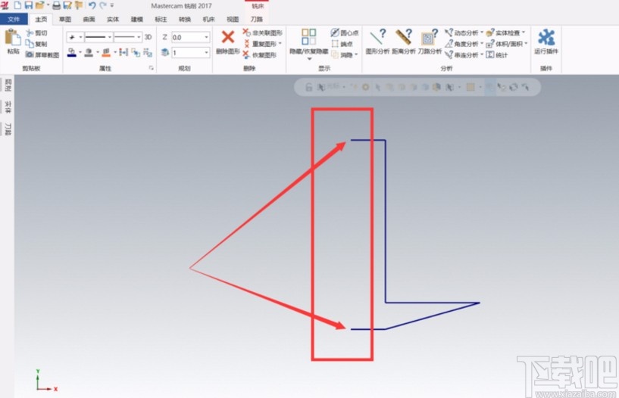Switch to the 草图 ribbon tab
The image size is (619, 398).
click(64, 19)
